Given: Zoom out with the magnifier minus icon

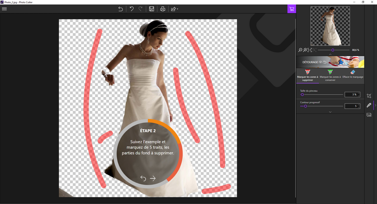Looking at the screenshot, I should click(300, 50).
